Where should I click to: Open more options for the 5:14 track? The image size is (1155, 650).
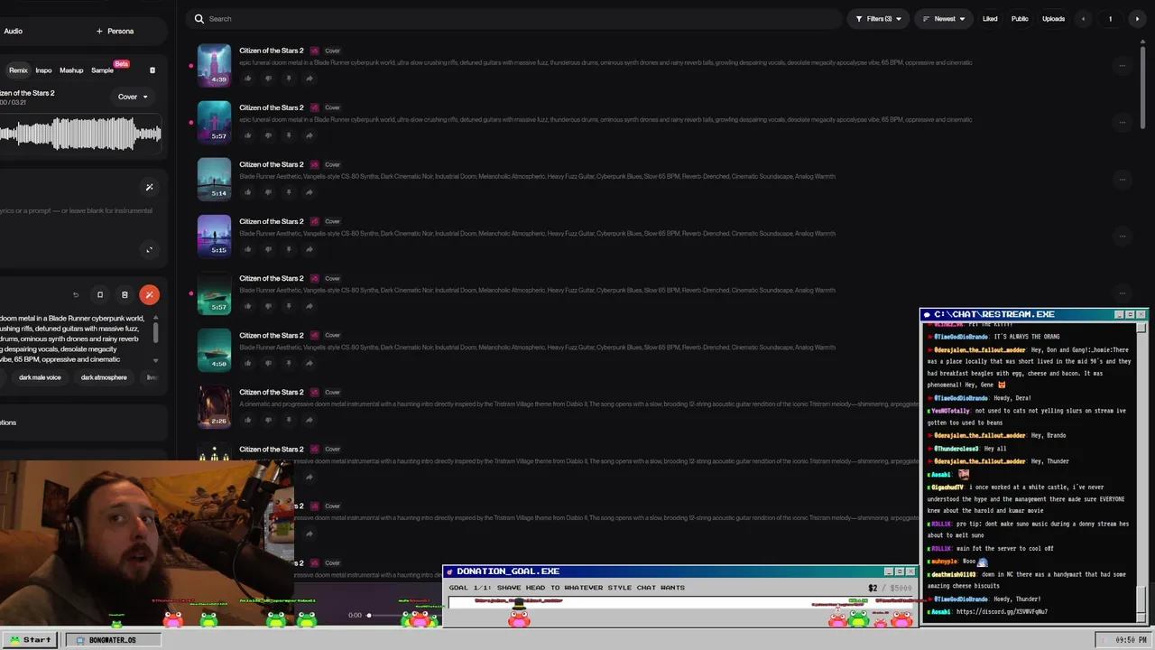(x=1122, y=179)
